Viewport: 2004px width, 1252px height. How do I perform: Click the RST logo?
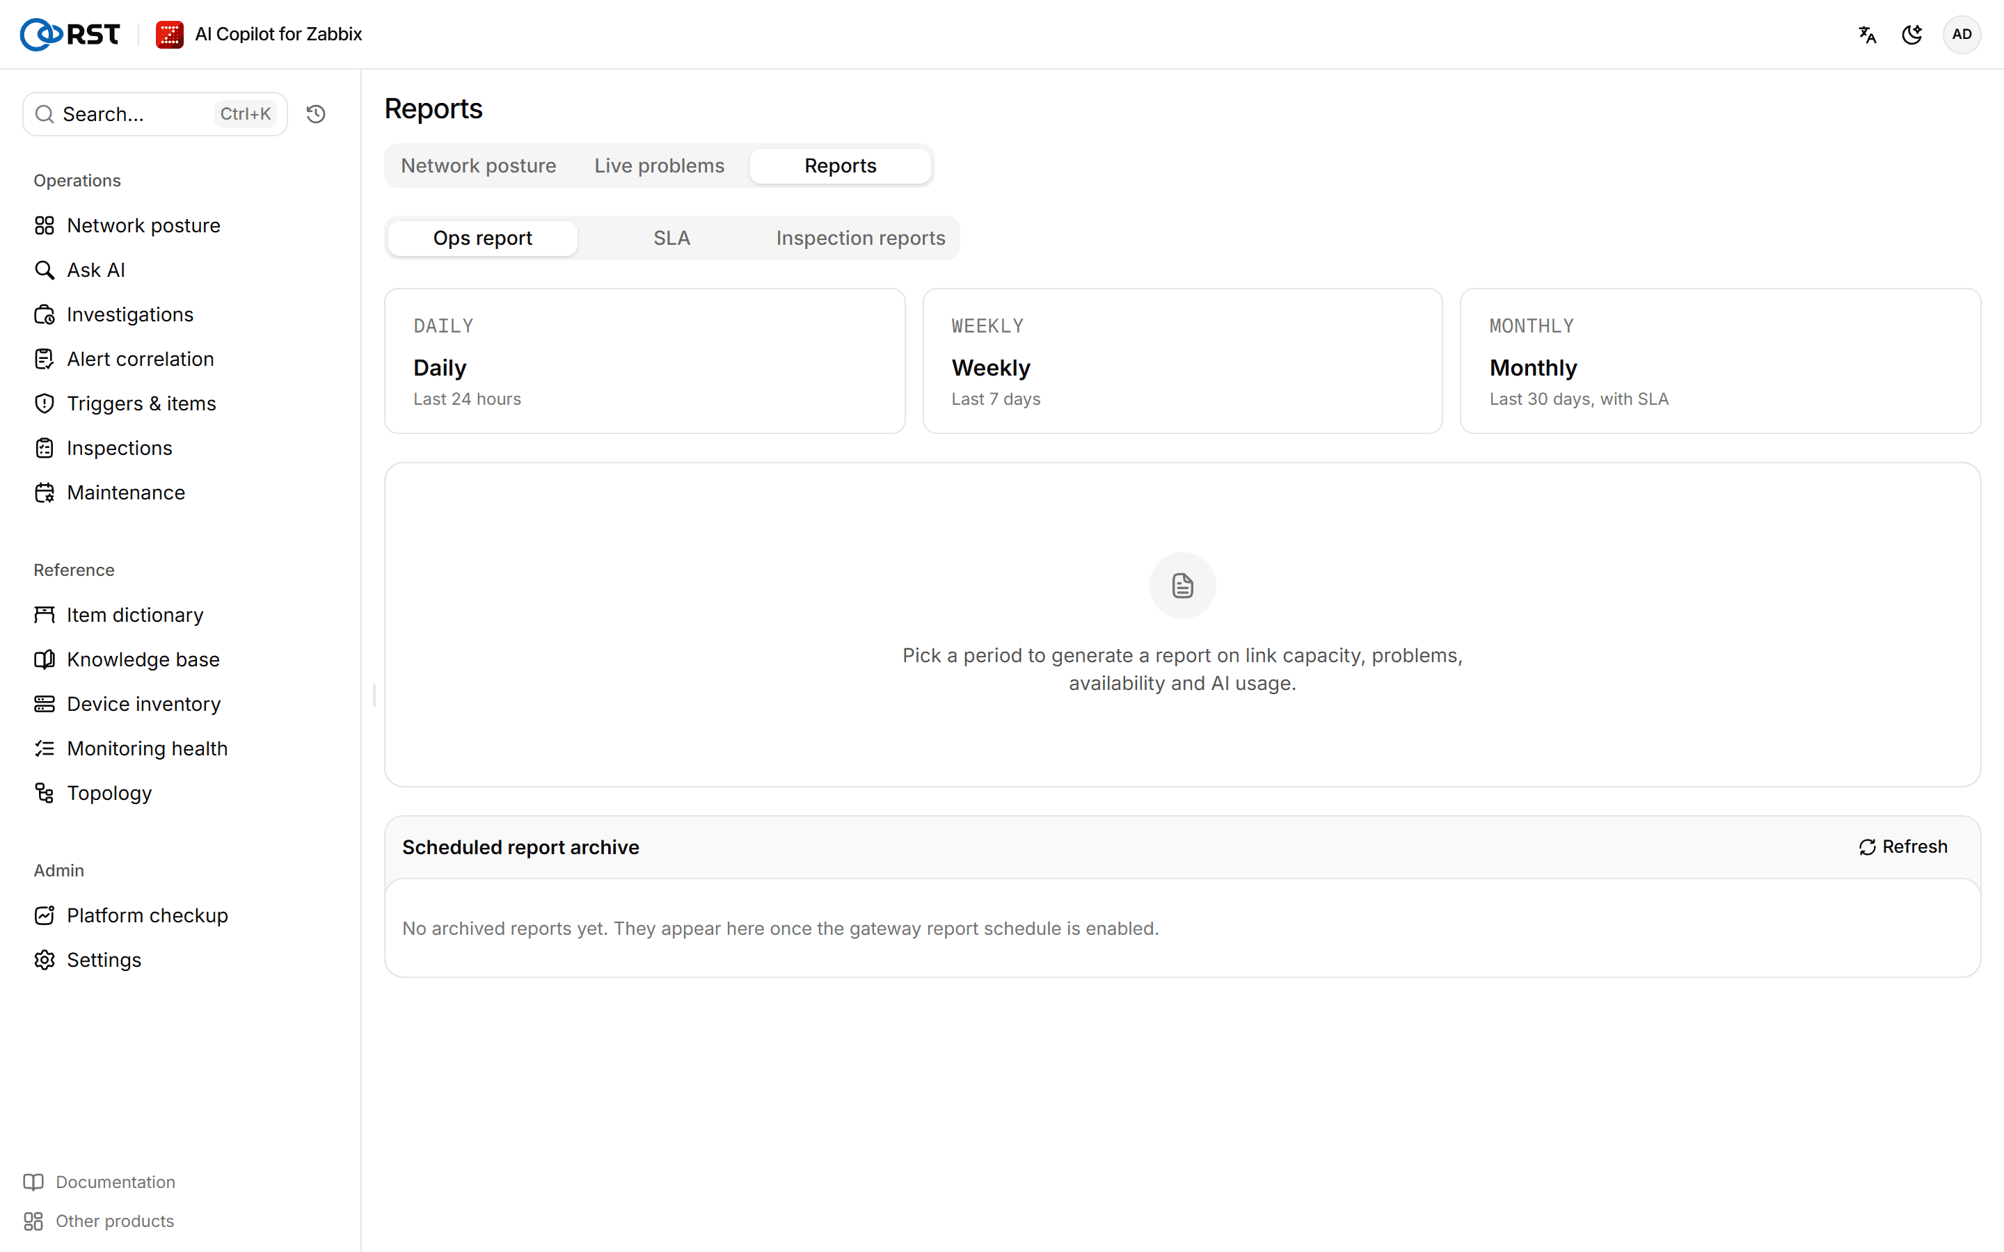[x=70, y=34]
